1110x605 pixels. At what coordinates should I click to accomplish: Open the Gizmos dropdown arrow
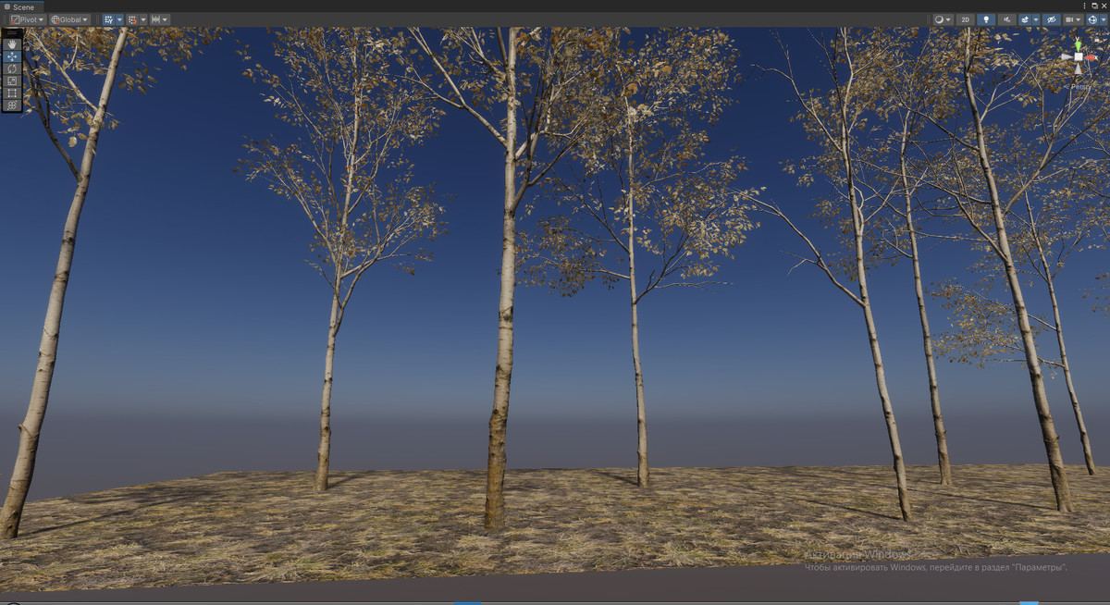pyautogui.click(x=1104, y=19)
